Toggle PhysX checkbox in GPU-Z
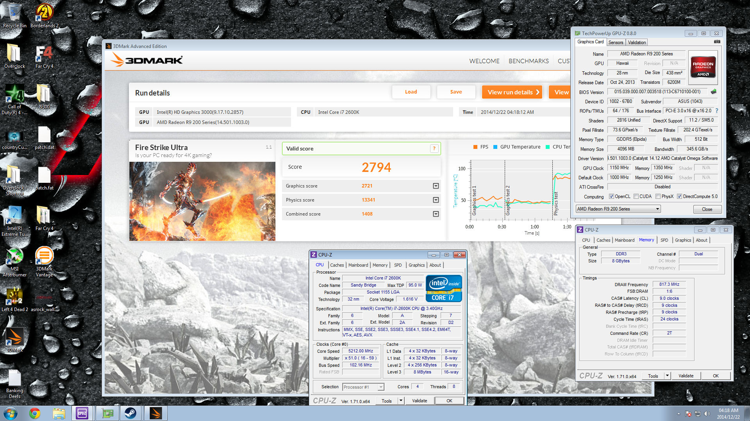The width and height of the screenshot is (750, 421). pos(658,196)
